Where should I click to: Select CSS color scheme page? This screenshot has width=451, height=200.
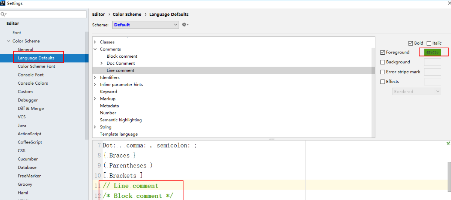point(21,151)
